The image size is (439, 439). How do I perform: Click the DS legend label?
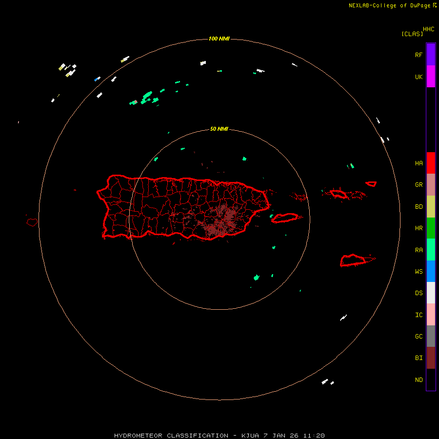click(419, 293)
